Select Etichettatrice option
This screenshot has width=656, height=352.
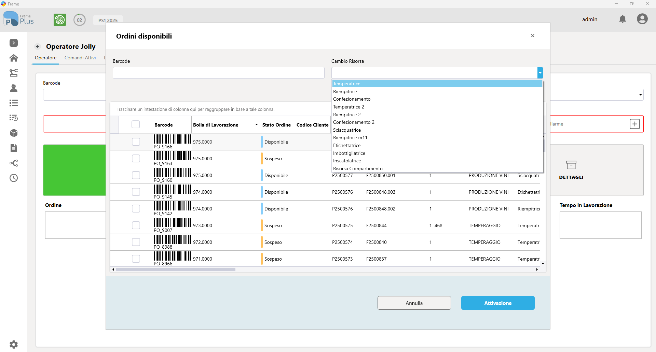click(x=437, y=145)
